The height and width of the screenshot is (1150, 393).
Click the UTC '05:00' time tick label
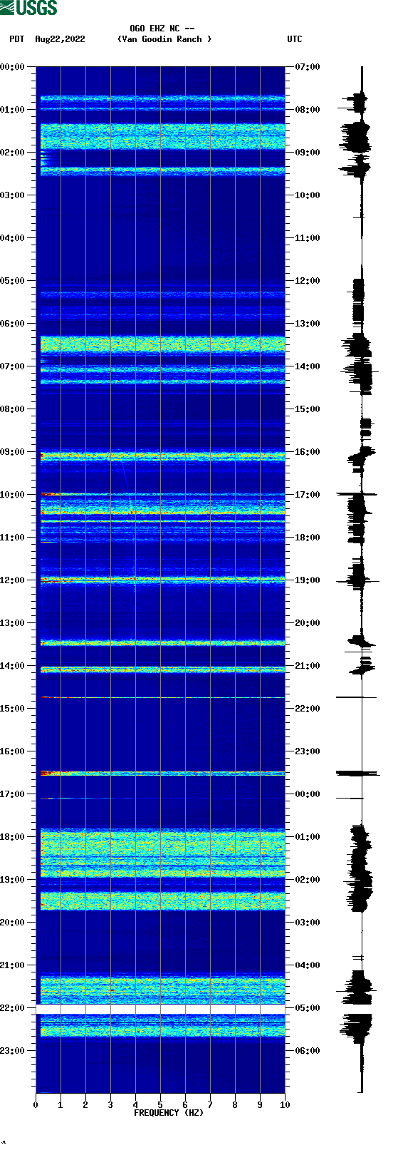pos(308,1008)
